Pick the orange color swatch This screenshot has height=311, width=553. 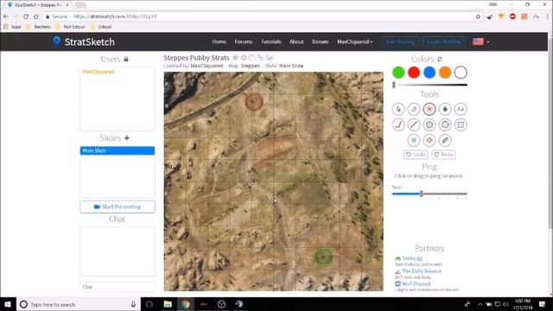click(x=445, y=73)
